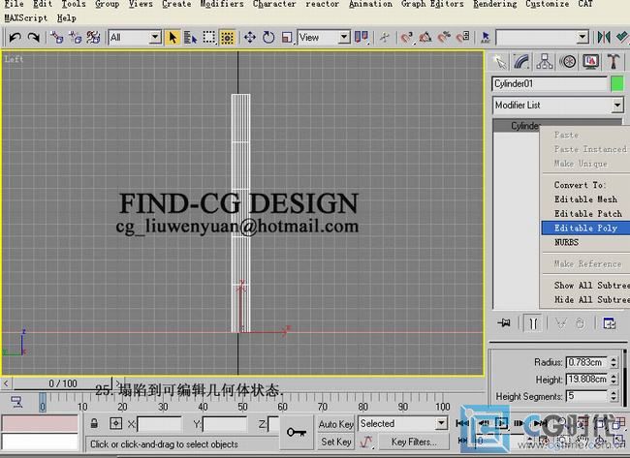Click the Set Key button

click(x=336, y=442)
